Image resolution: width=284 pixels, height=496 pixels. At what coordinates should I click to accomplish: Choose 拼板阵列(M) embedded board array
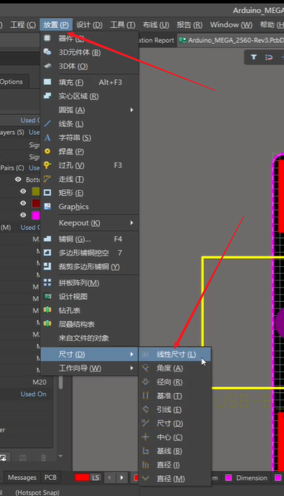(90, 282)
